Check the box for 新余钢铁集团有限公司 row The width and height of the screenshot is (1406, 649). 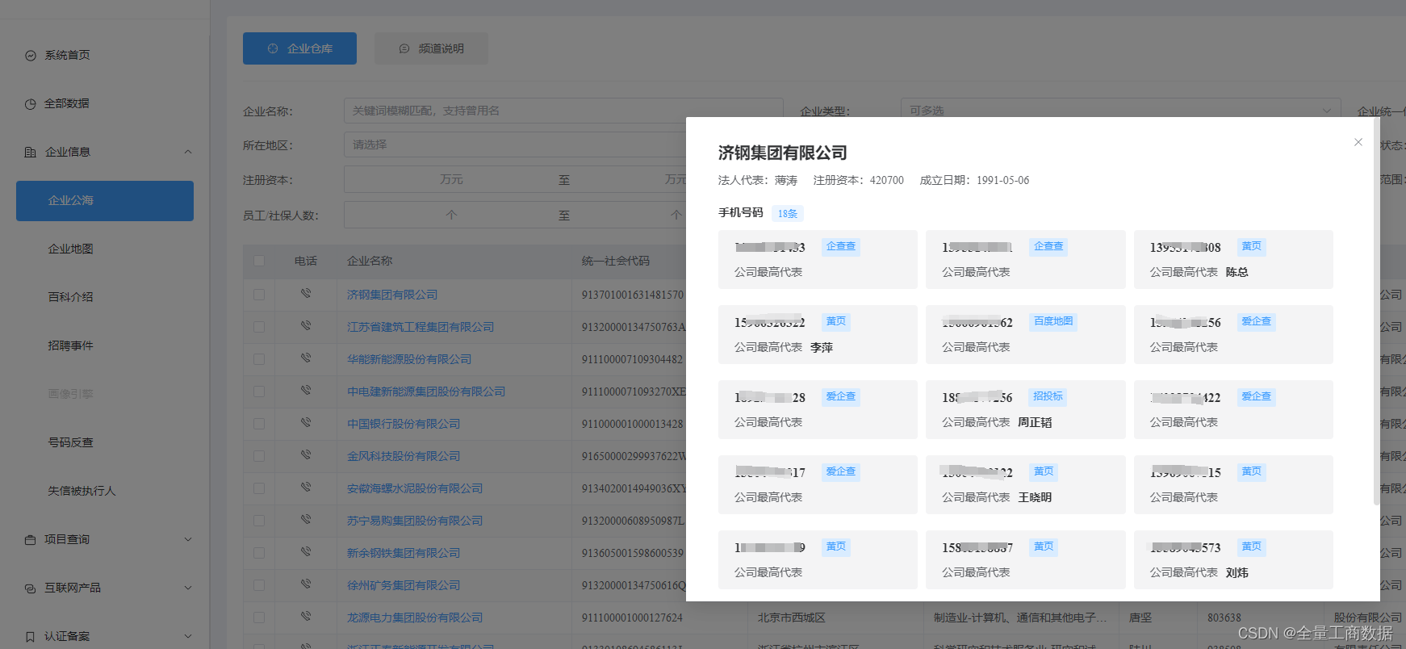pos(259,553)
